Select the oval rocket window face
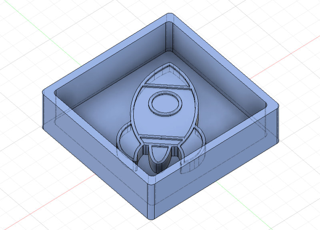The height and width of the screenshot is (230, 320). [x=165, y=104]
